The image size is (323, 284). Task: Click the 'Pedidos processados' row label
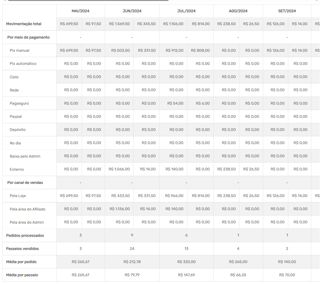(x=25, y=235)
